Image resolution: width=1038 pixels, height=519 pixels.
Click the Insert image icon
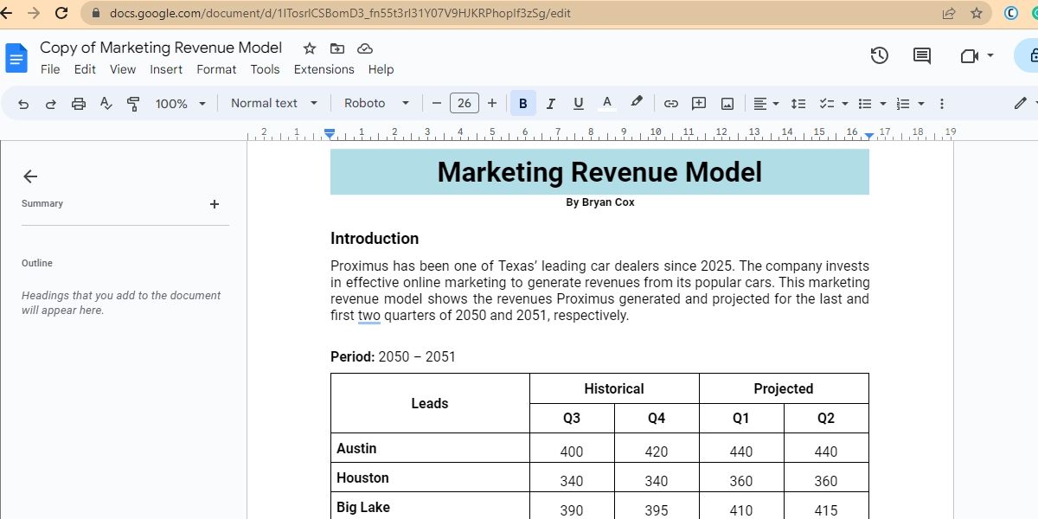[727, 104]
